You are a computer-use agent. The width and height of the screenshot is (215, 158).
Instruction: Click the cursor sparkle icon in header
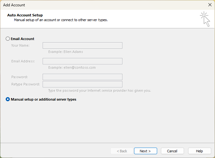[x=205, y=19]
